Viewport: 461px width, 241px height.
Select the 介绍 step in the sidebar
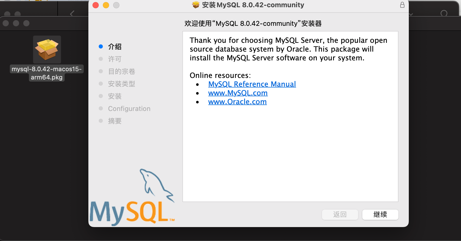(x=115, y=47)
